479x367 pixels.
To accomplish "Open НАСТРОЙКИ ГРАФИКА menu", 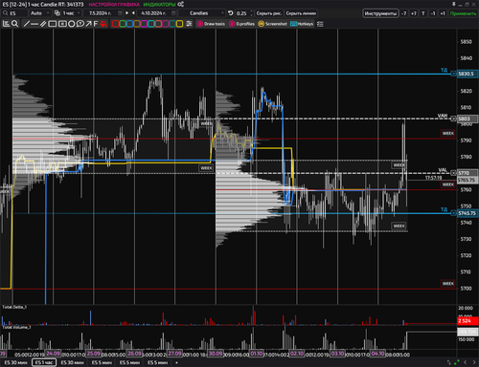I will [114, 5].
